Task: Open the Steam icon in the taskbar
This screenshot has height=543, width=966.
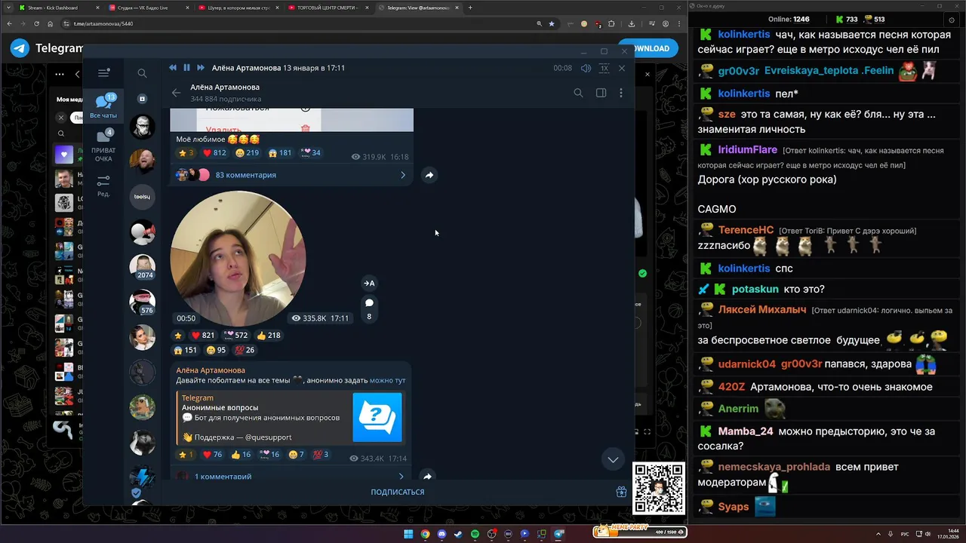Action: 458,534
